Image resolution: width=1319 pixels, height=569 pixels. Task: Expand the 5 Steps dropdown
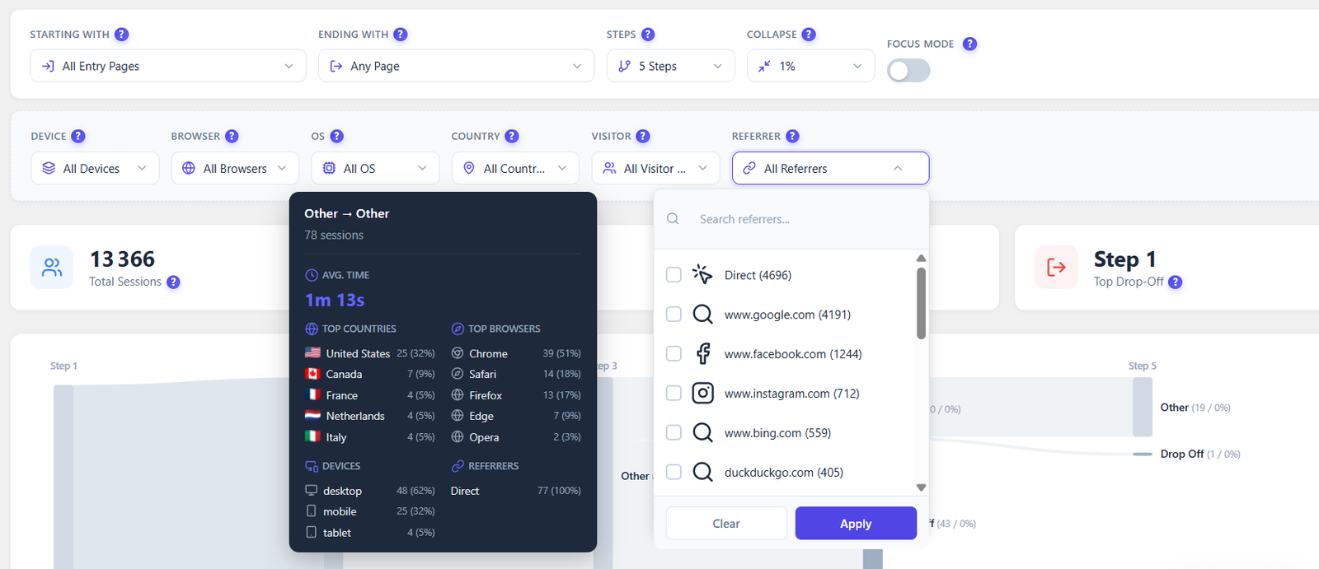(670, 66)
